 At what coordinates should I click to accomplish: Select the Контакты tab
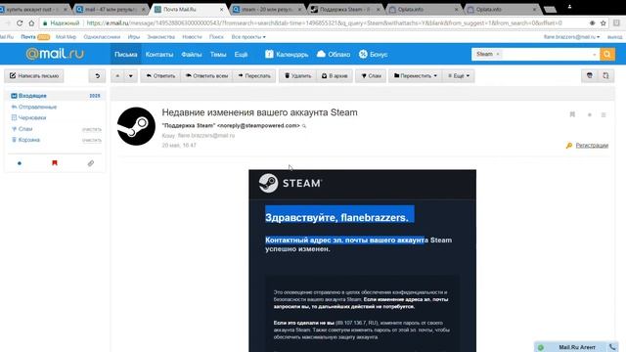pos(159,55)
